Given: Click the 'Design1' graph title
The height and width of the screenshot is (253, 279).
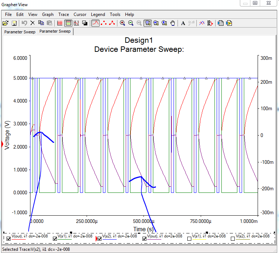Looking at the screenshot, I should tap(139, 40).
